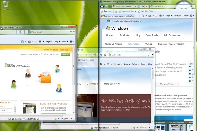Click the Back arrow in the Windows 7 Beta window
Screen dimensions: 197x131
pyautogui.click(x=102, y=6)
